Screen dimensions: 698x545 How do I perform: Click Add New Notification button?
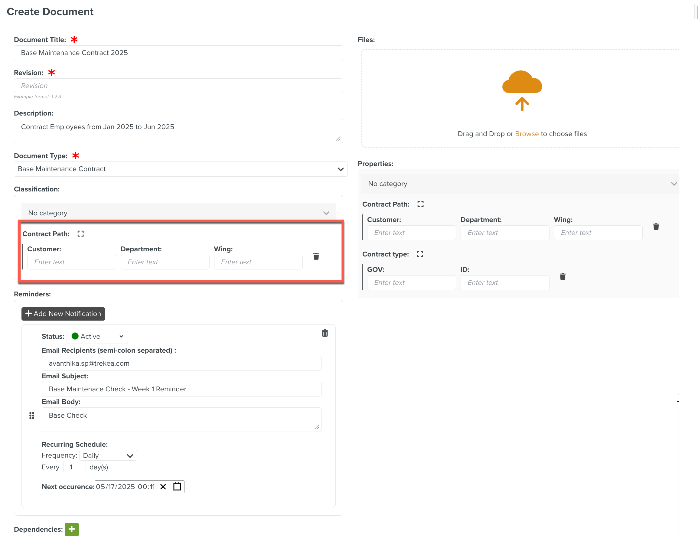coord(63,314)
